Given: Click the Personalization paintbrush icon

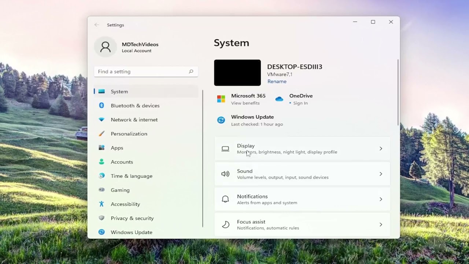Looking at the screenshot, I should [x=101, y=134].
